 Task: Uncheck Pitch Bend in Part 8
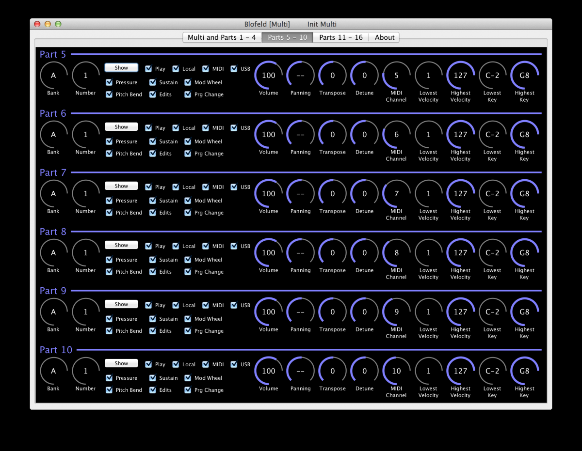[109, 272]
